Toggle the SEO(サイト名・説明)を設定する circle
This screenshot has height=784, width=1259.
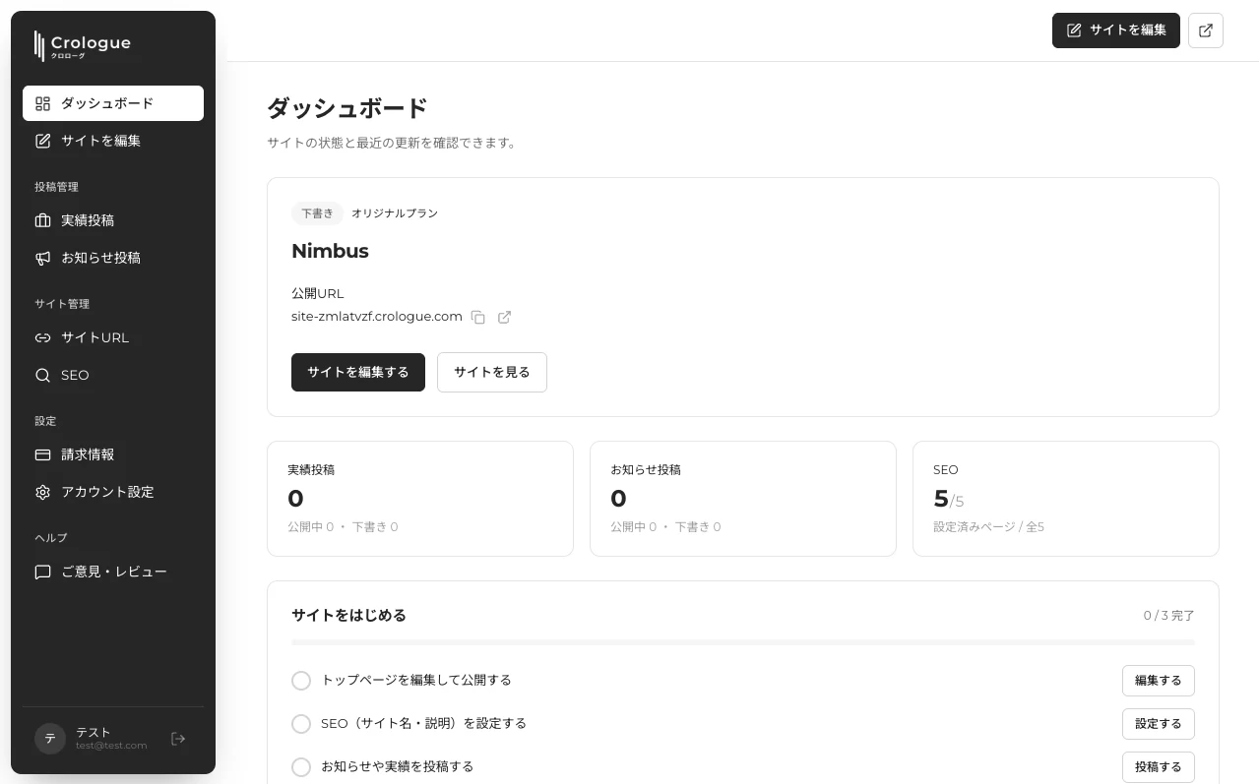tap(301, 724)
